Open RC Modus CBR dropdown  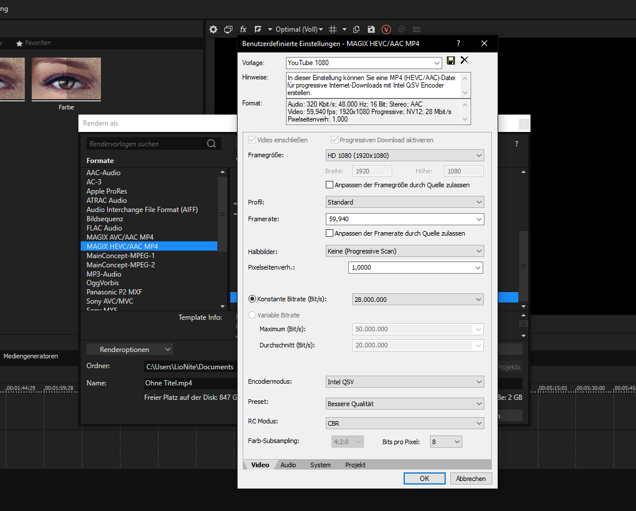click(x=405, y=423)
